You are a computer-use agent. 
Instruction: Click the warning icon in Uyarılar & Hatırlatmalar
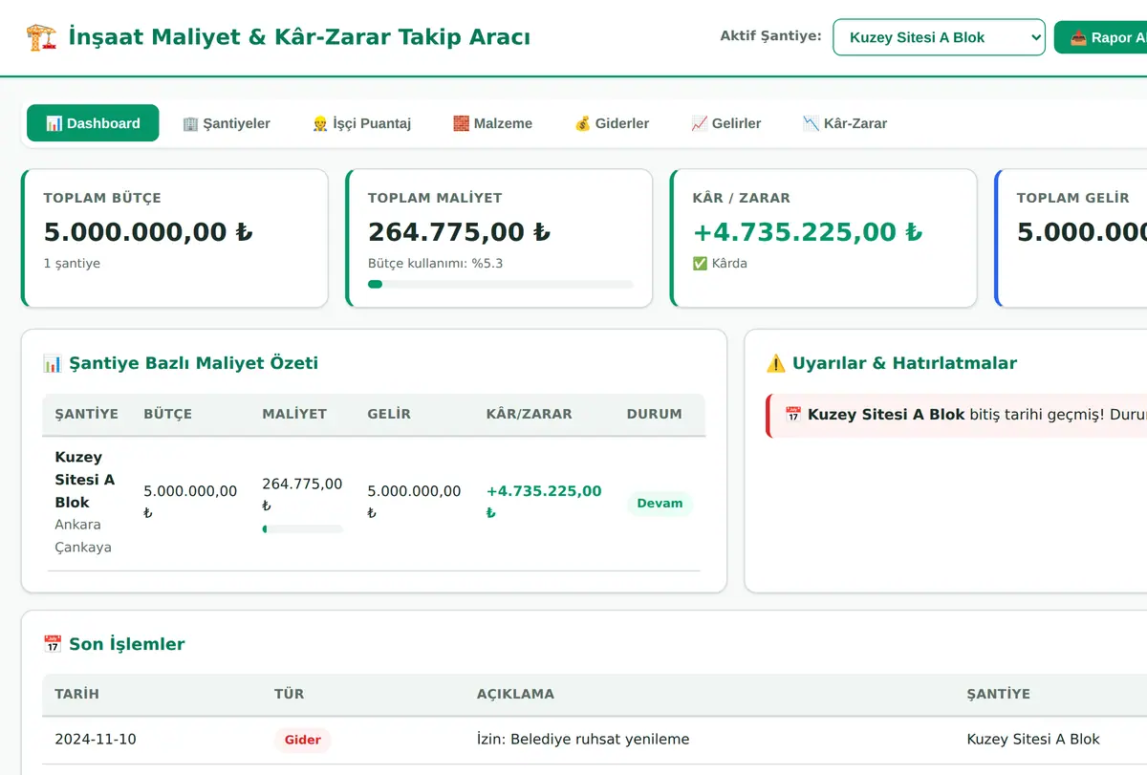(776, 363)
